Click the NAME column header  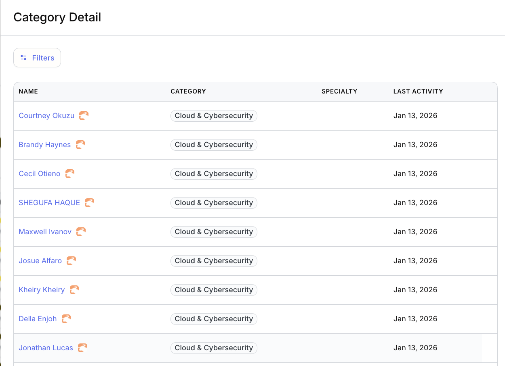[x=28, y=91]
